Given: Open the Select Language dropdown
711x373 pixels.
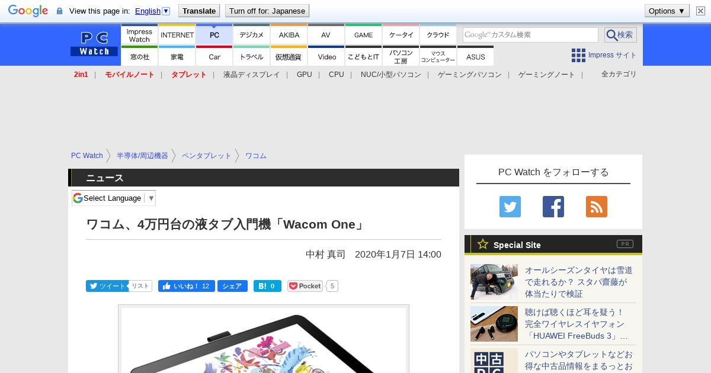Looking at the screenshot, I should pyautogui.click(x=114, y=198).
